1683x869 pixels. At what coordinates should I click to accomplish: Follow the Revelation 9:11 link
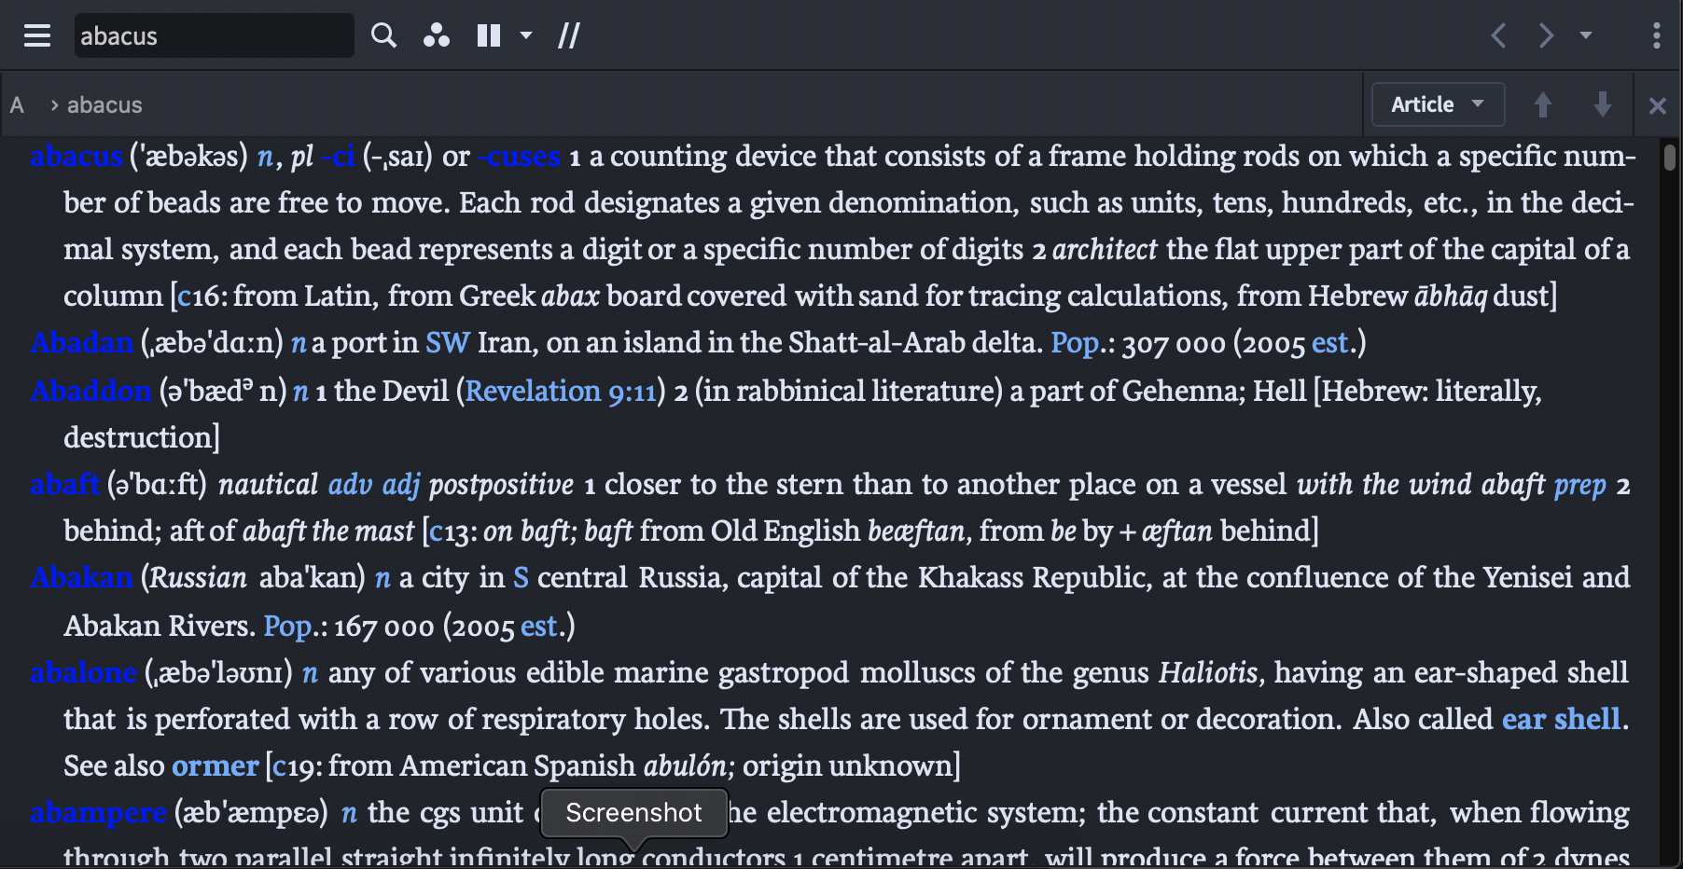pos(561,391)
